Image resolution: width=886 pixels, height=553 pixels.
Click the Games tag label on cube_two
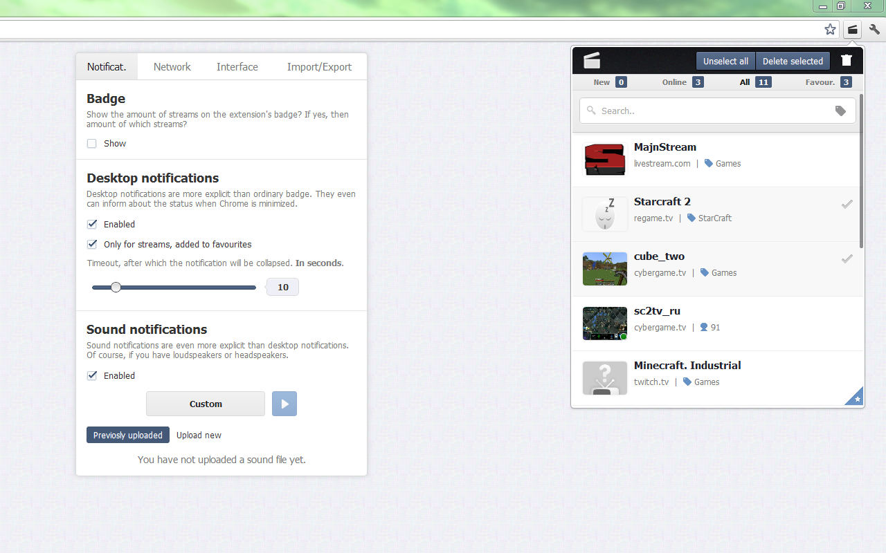click(724, 273)
